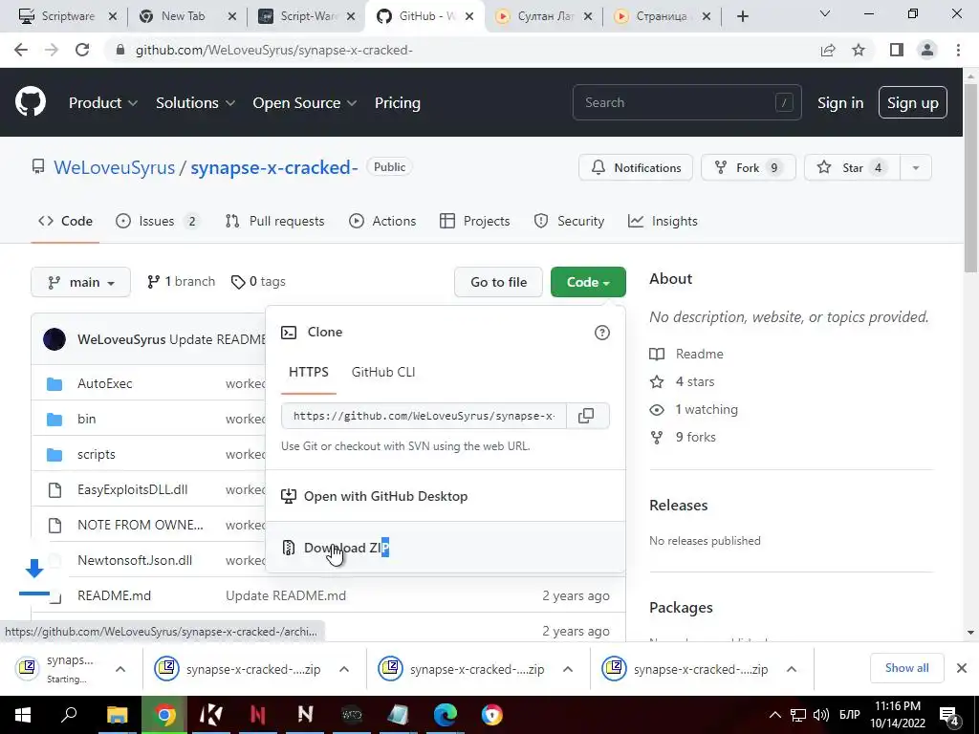
Task: Reload the page with refresh icon
Action: click(82, 50)
